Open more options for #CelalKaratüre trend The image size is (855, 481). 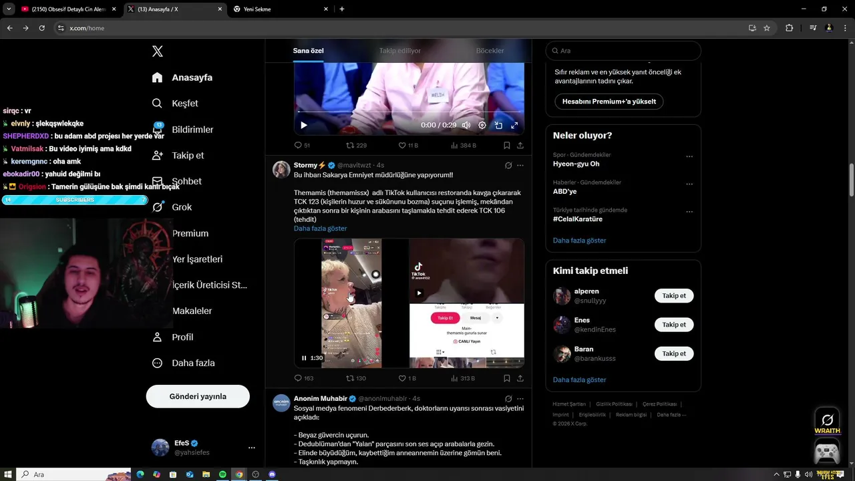click(689, 212)
